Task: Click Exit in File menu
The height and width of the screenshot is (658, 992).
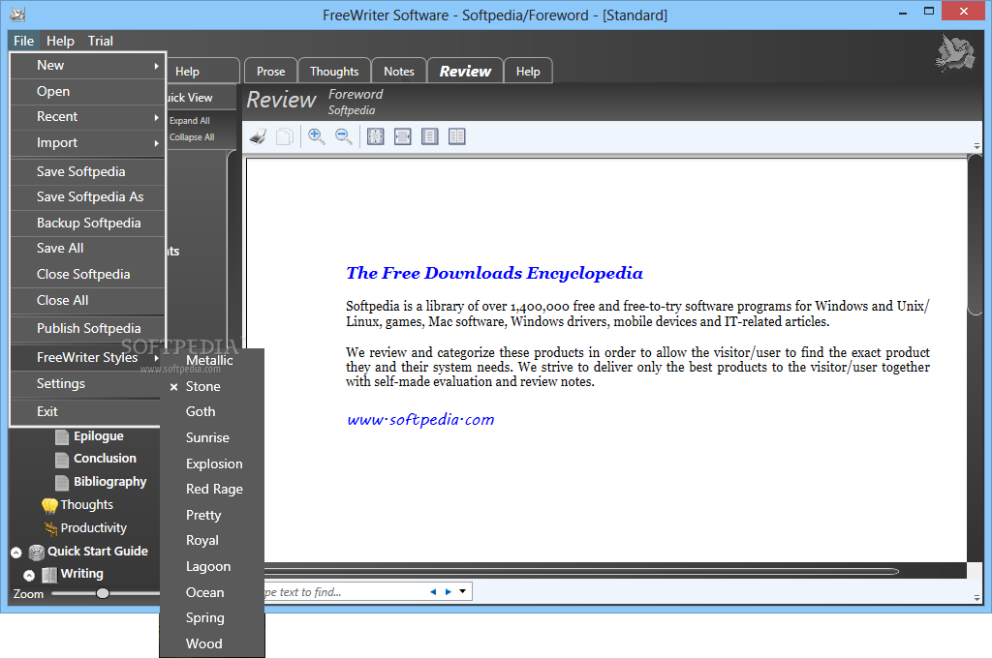Action: [x=88, y=411]
